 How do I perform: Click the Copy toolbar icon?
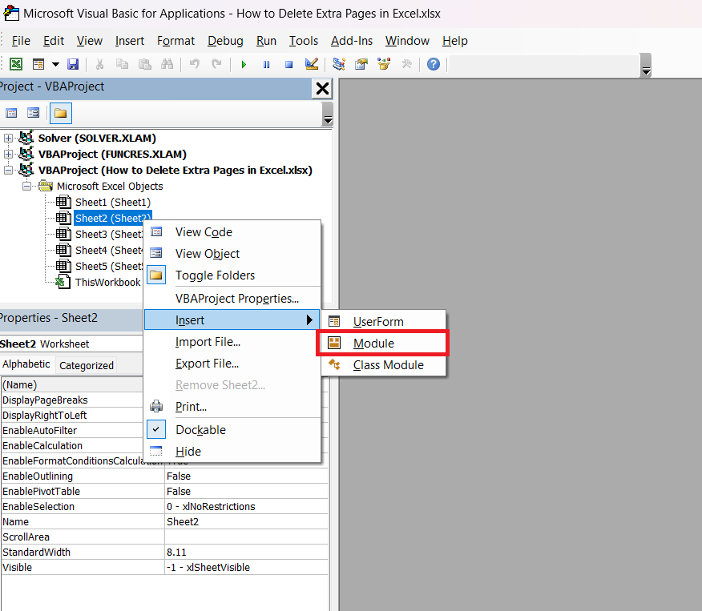(x=122, y=64)
